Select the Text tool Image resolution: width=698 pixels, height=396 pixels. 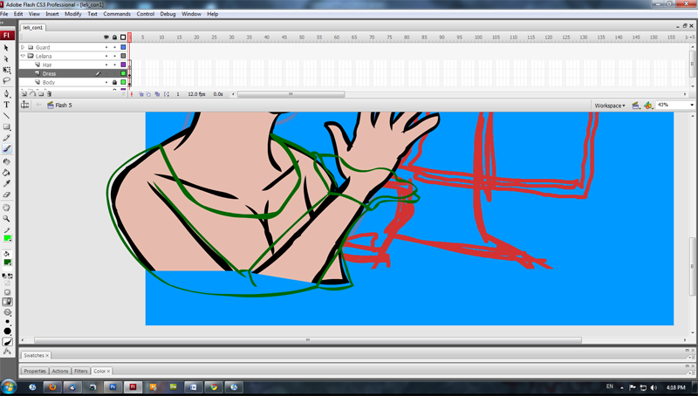pyautogui.click(x=7, y=105)
